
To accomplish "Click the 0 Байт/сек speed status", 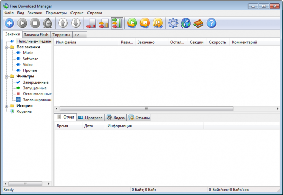I will point(228,190).
